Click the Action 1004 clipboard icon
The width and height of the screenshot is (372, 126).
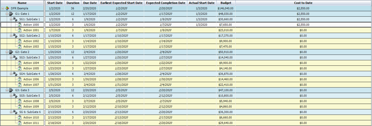20,63
